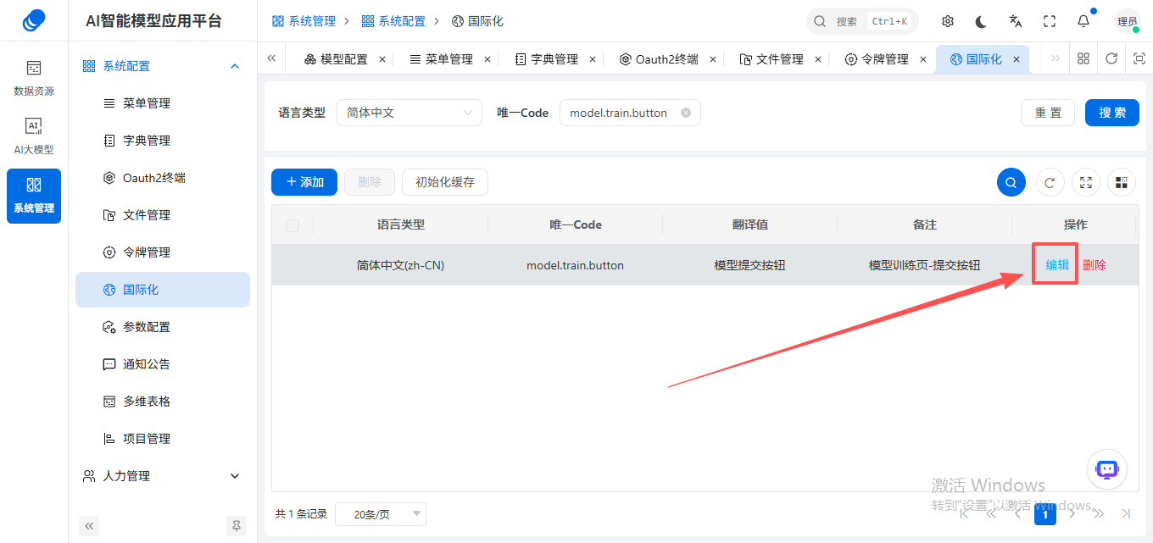Viewport: 1153px width, 543px height.
Task: Select 系统管理 in left rail
Action: [x=34, y=196]
